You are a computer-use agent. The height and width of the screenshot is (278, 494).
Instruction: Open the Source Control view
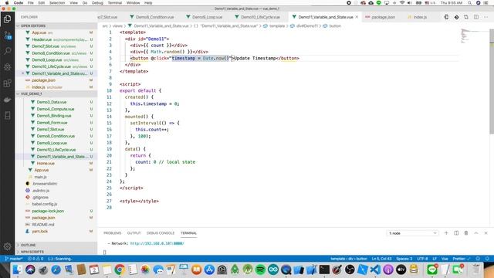pos(7,36)
